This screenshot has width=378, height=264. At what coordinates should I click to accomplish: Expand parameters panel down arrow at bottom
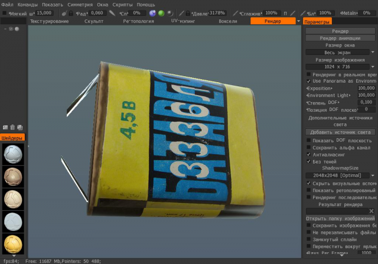pyautogui.click(x=341, y=255)
